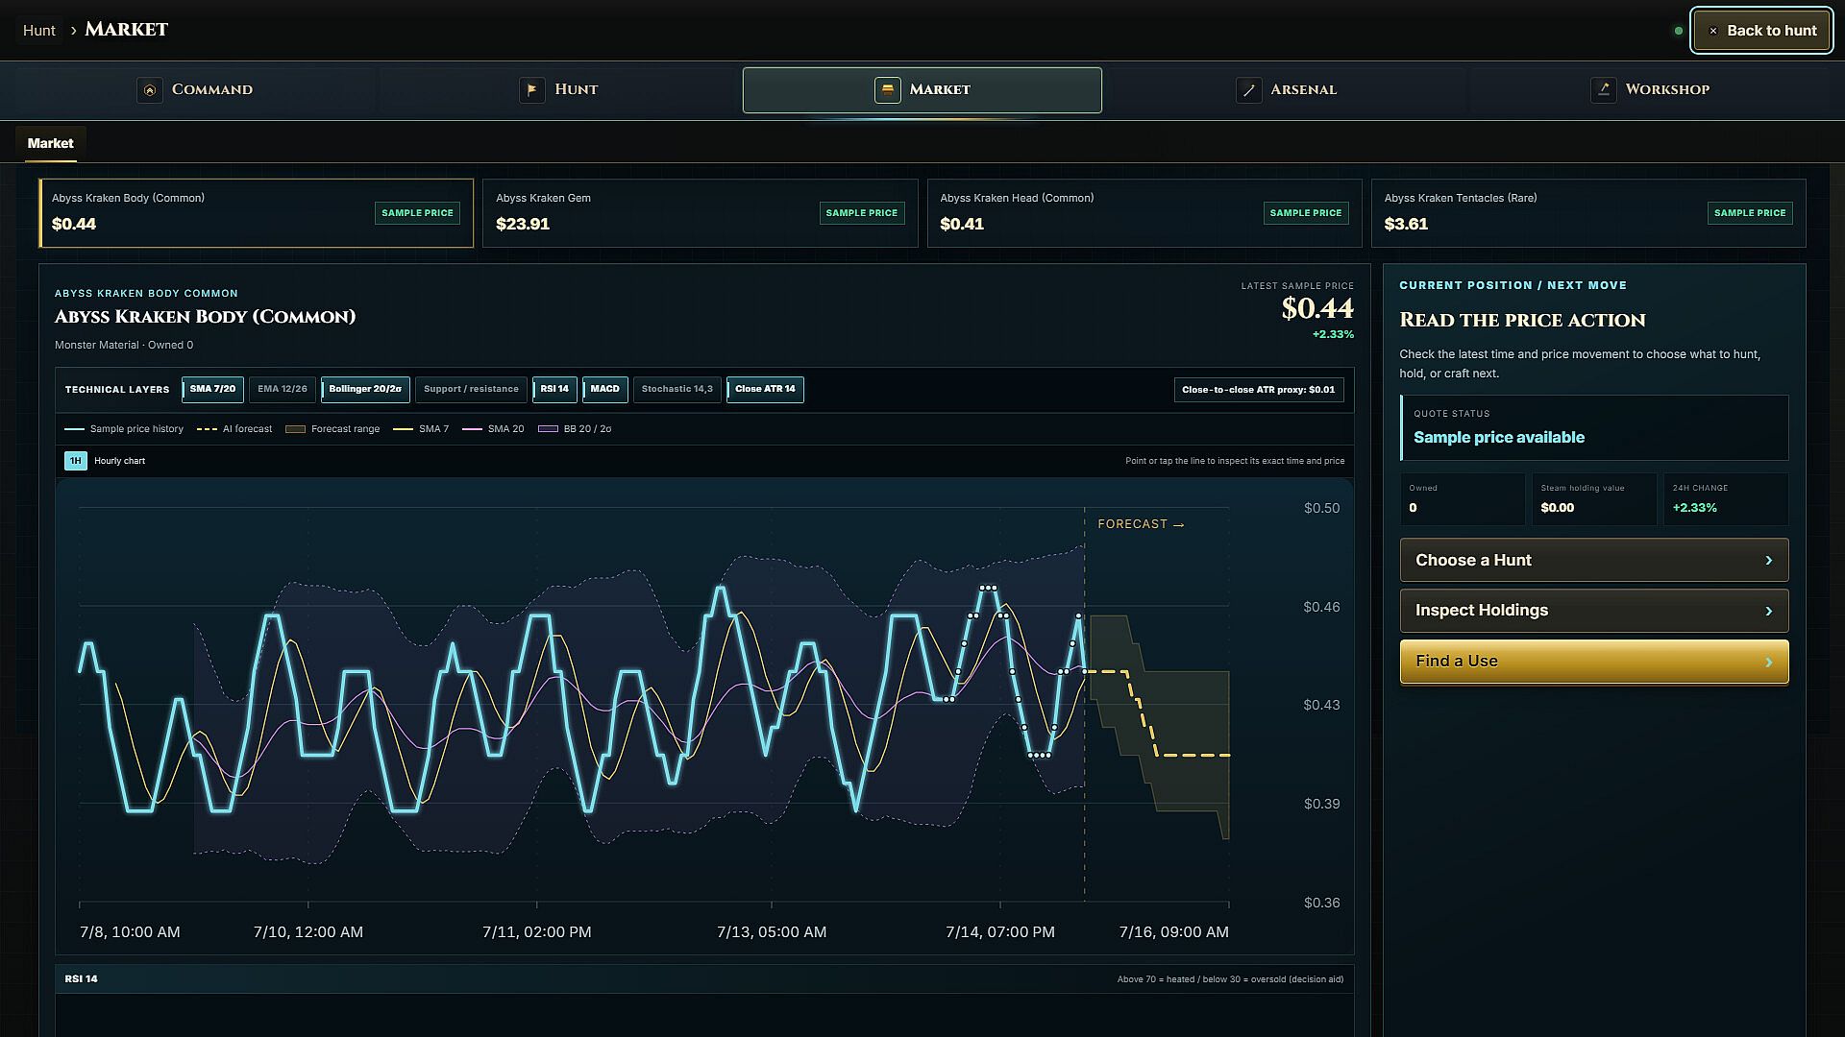Click the +2.33% 24H change value
The image size is (1845, 1037).
point(1695,508)
